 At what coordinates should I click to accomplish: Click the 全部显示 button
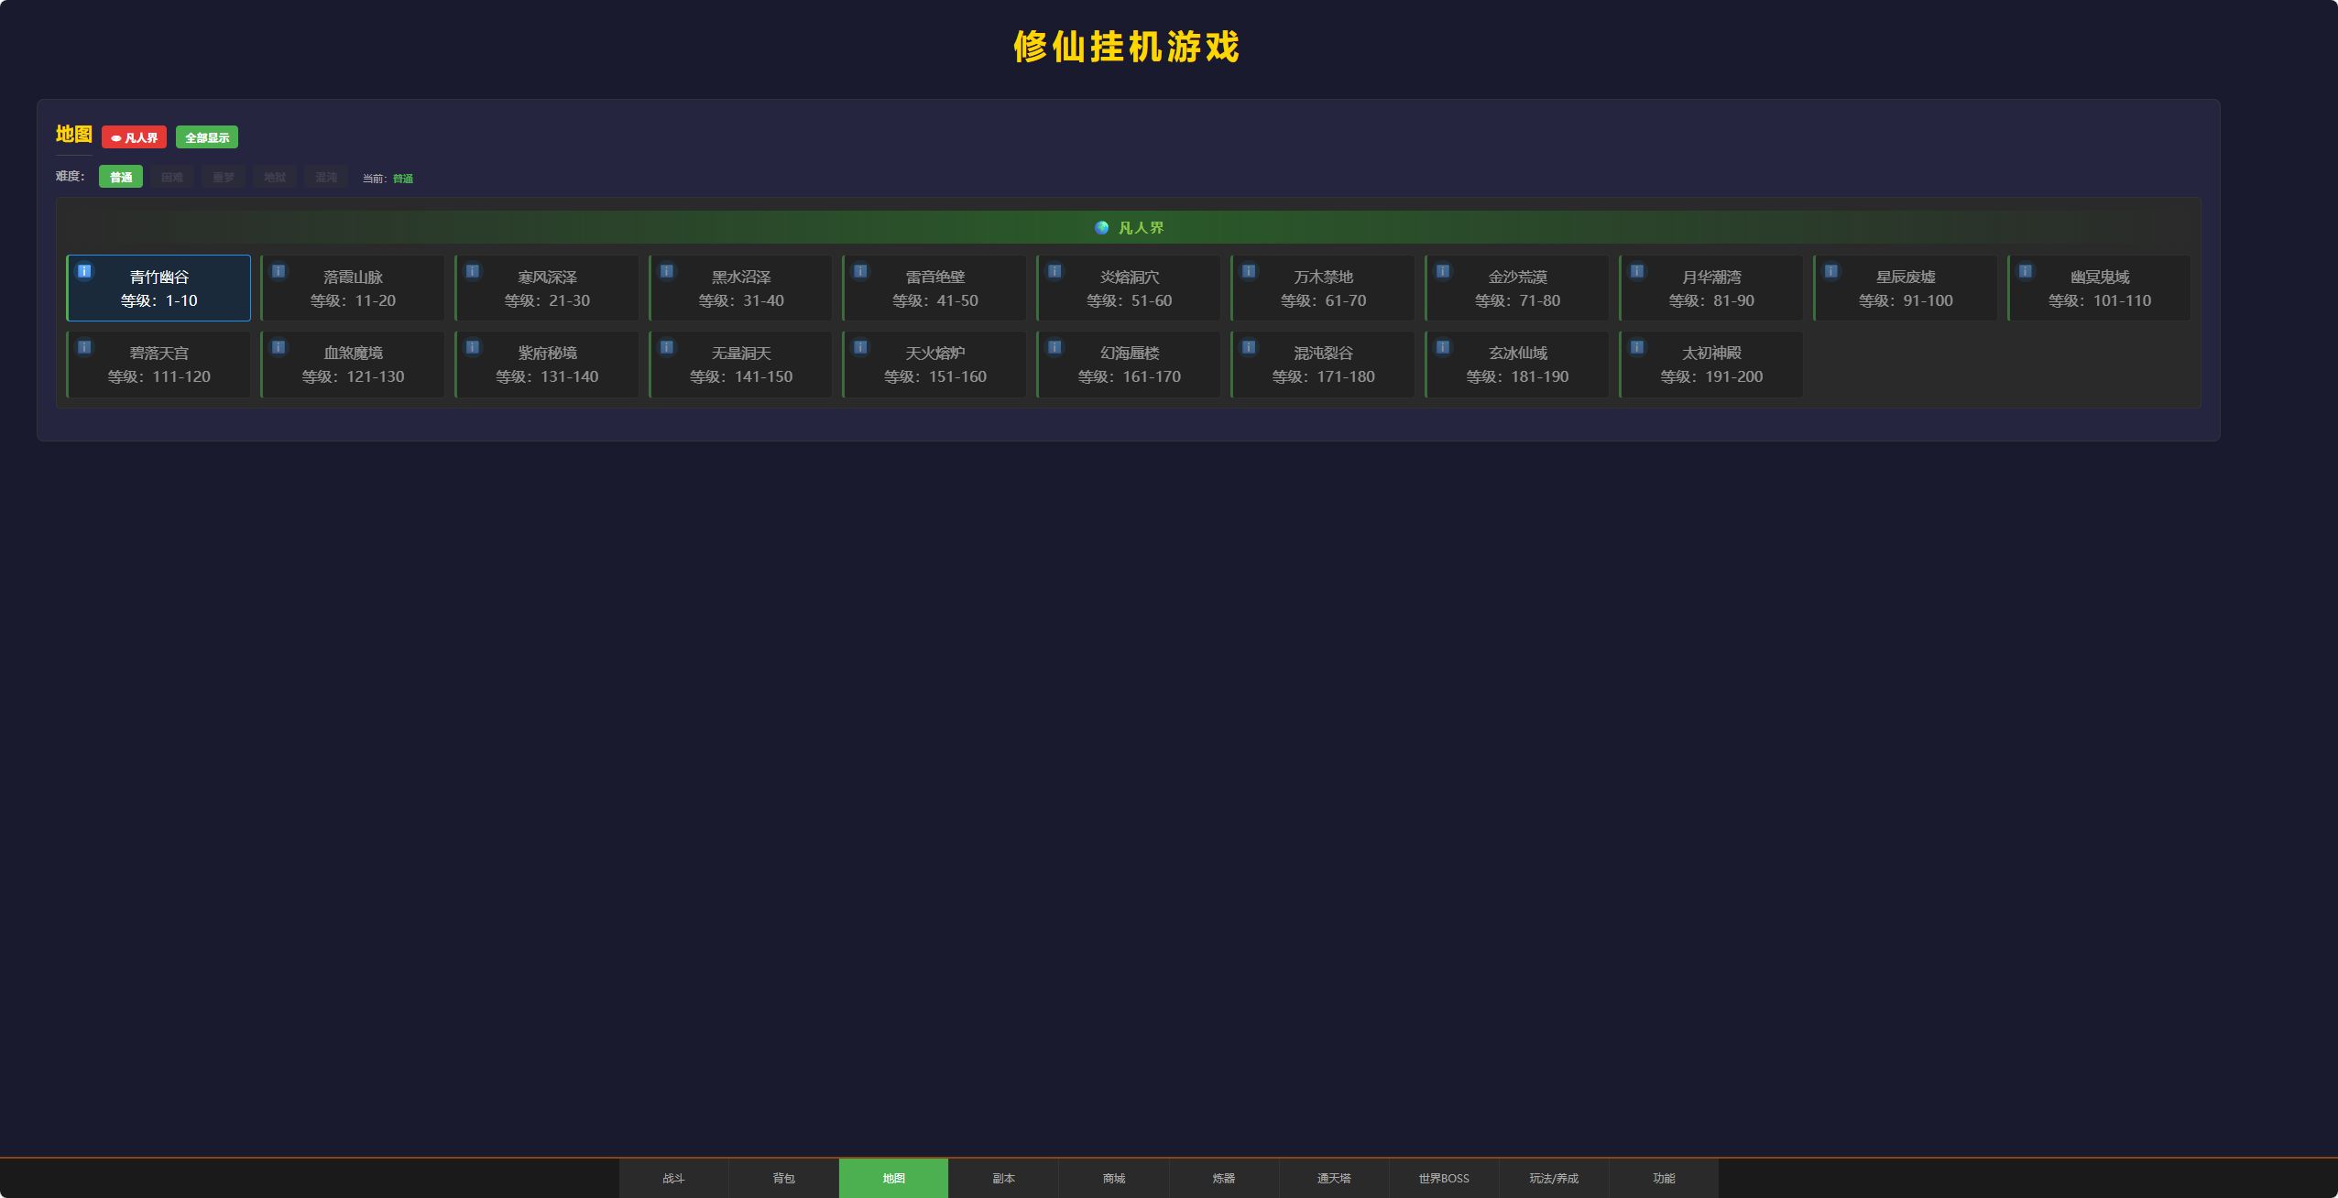pos(207,137)
